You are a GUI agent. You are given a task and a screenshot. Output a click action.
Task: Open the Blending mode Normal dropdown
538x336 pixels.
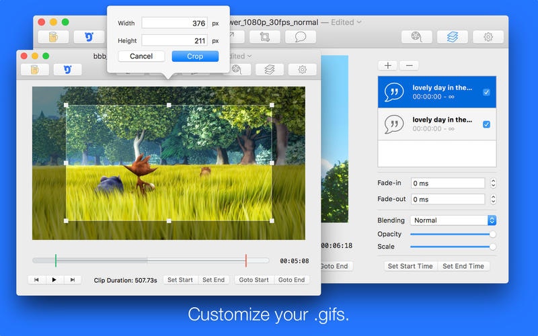(453, 220)
